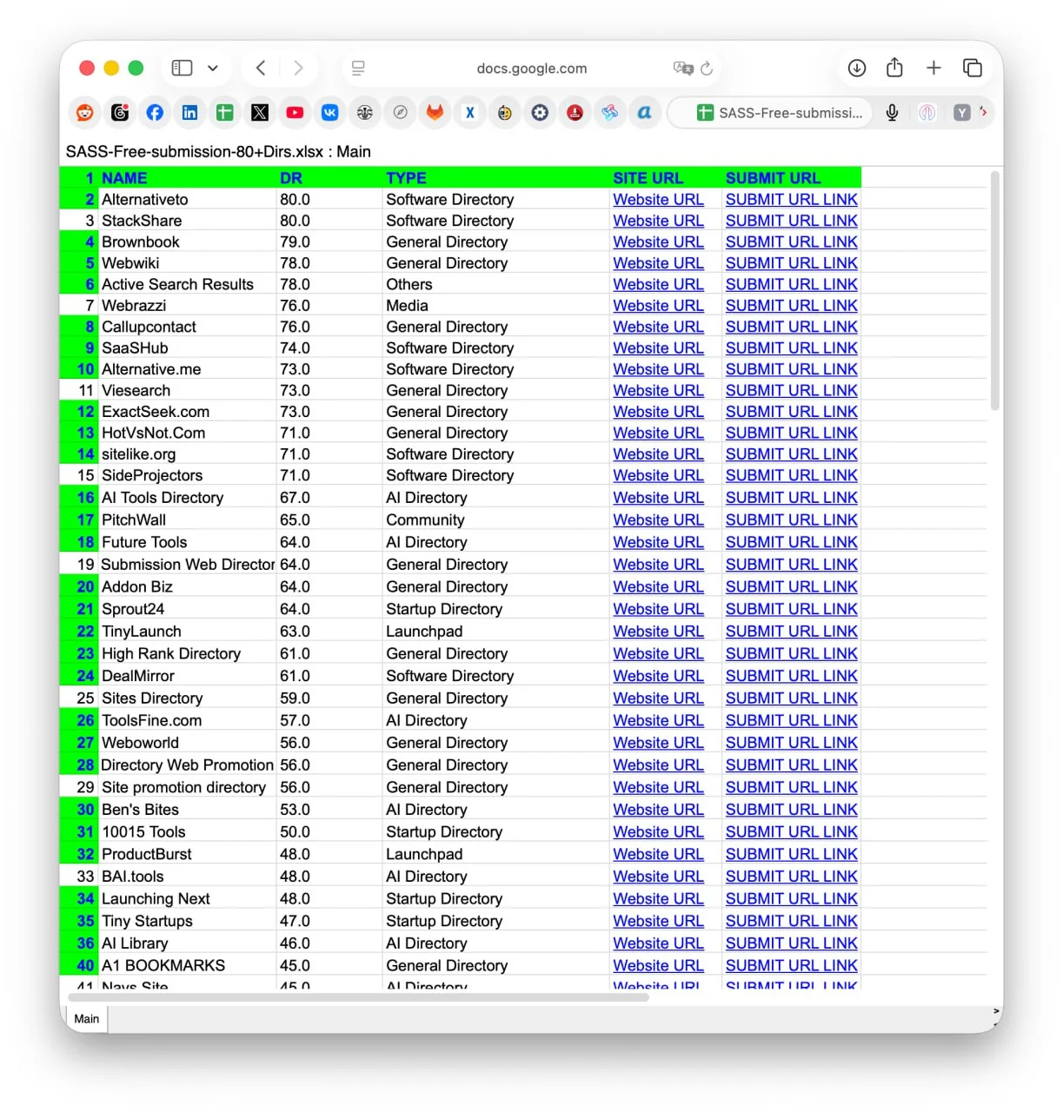
Task: Click the docs.google.com address field
Action: pos(531,68)
